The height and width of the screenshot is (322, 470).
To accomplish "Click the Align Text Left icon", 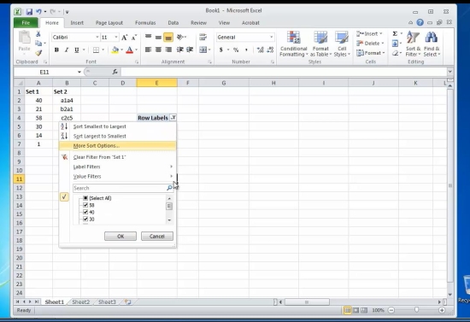I will [148, 50].
